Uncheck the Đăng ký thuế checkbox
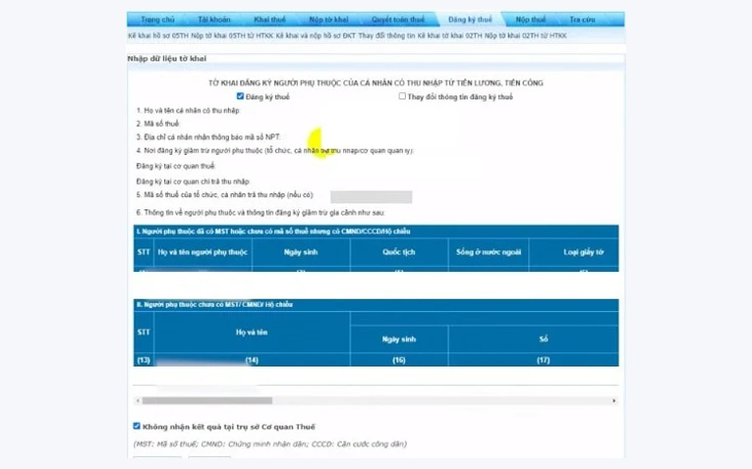 coord(240,96)
